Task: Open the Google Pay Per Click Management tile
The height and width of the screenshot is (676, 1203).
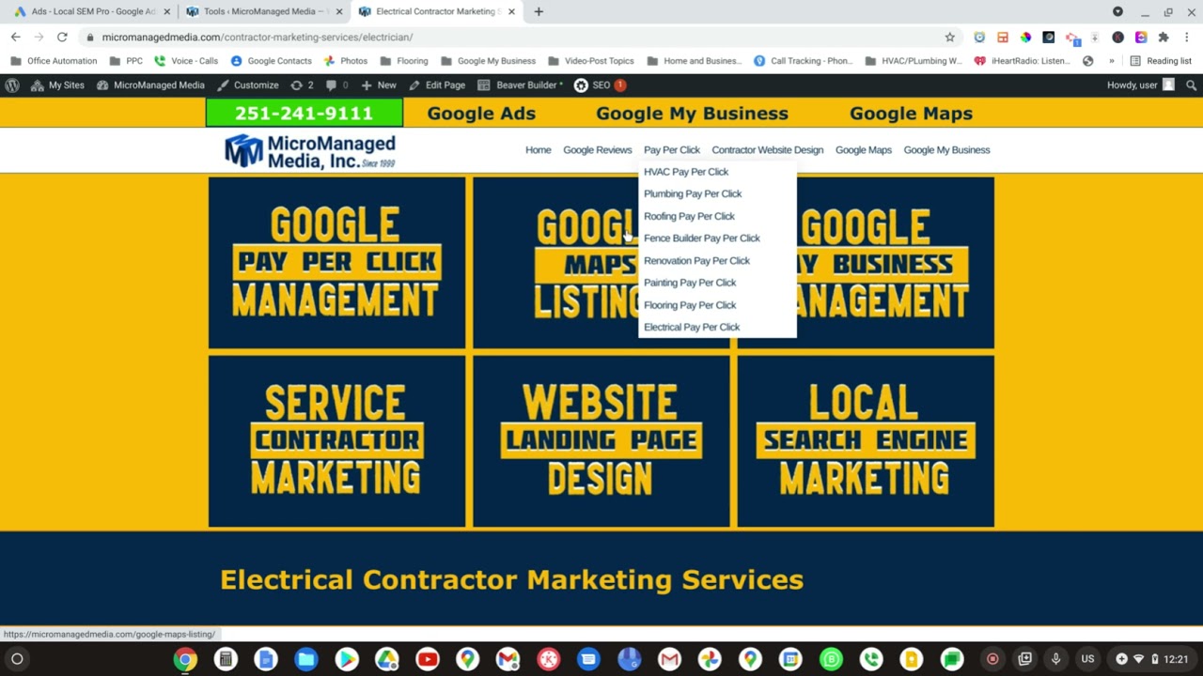Action: click(x=336, y=263)
